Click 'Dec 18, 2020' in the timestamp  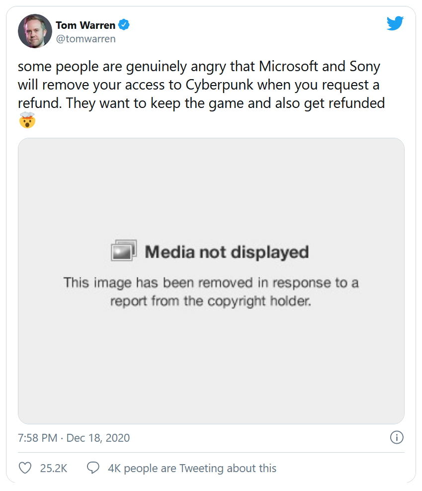pos(98,438)
